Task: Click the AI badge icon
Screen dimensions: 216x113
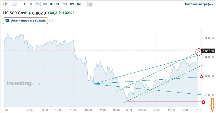Action: click(7, 20)
